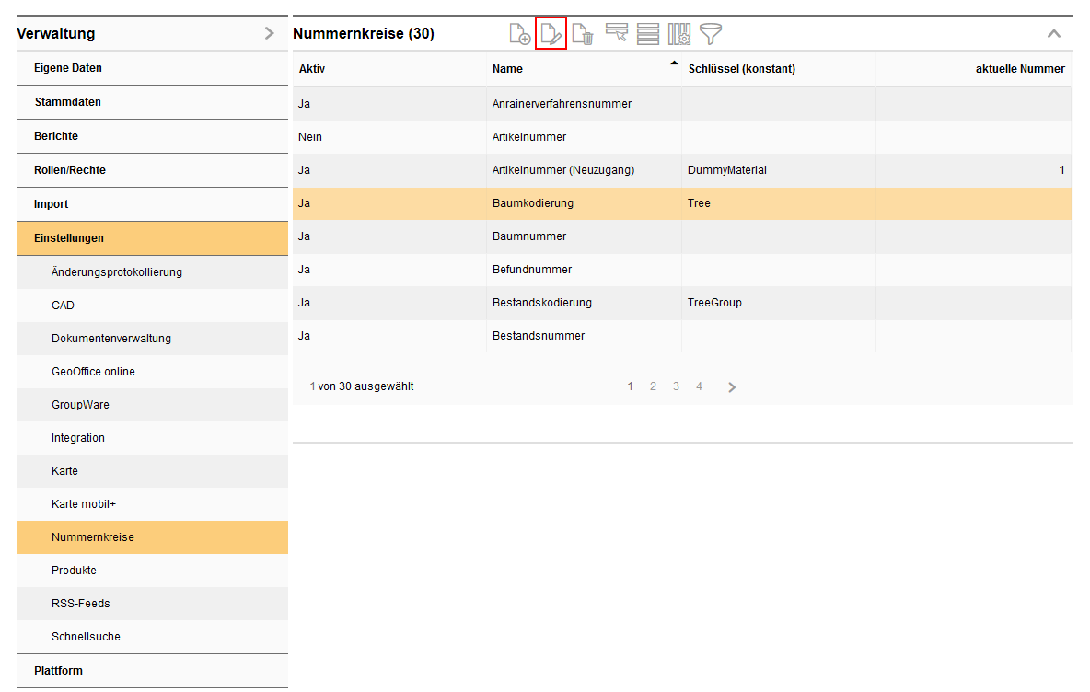The height and width of the screenshot is (692, 1090).
Task: Go to page 4 of results
Action: (699, 386)
